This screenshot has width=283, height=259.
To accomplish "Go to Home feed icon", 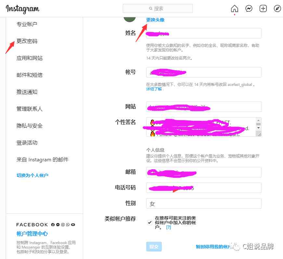I will [235, 8].
